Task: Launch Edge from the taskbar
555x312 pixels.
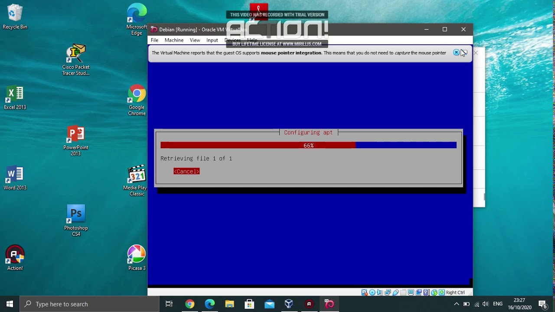Action: point(209,304)
